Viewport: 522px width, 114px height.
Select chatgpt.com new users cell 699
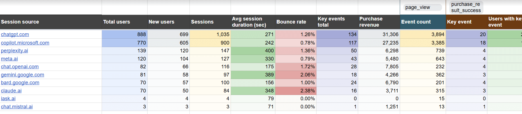(x=169, y=34)
